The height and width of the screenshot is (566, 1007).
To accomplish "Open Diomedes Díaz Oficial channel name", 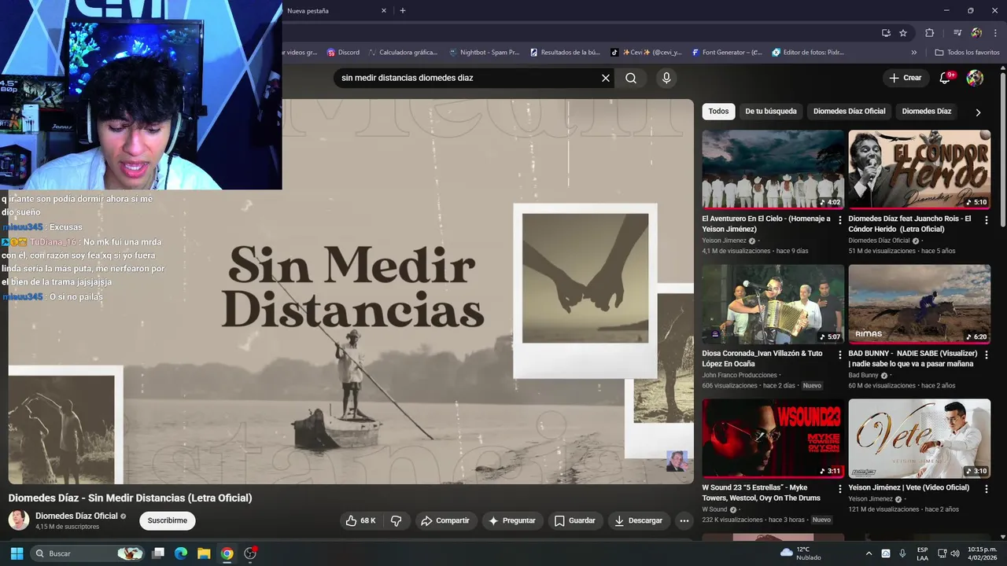I will (76, 516).
